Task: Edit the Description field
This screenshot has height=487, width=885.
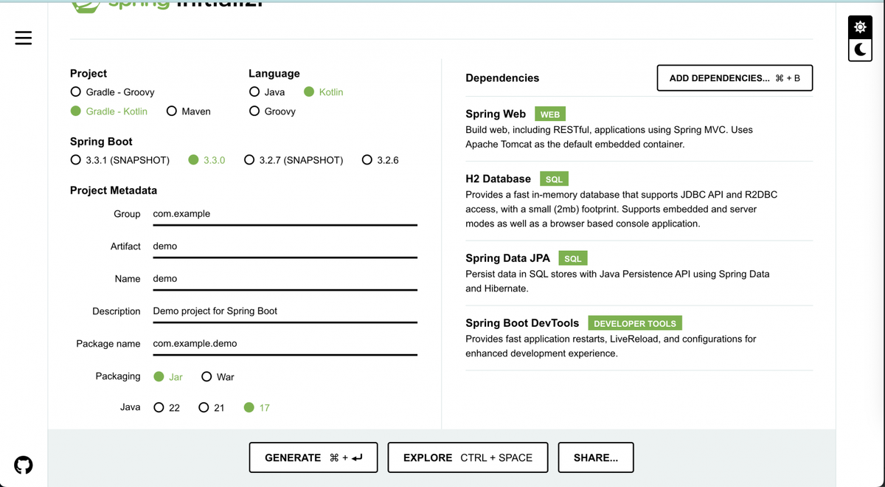Action: pyautogui.click(x=285, y=311)
